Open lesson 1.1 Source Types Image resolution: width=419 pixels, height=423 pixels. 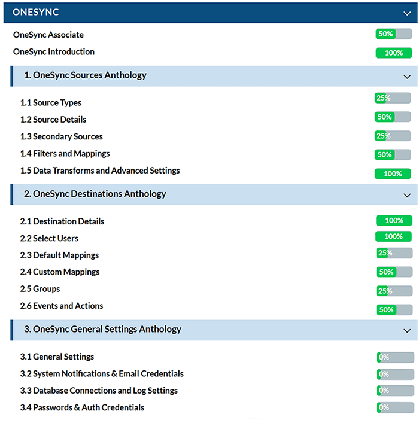click(x=51, y=103)
